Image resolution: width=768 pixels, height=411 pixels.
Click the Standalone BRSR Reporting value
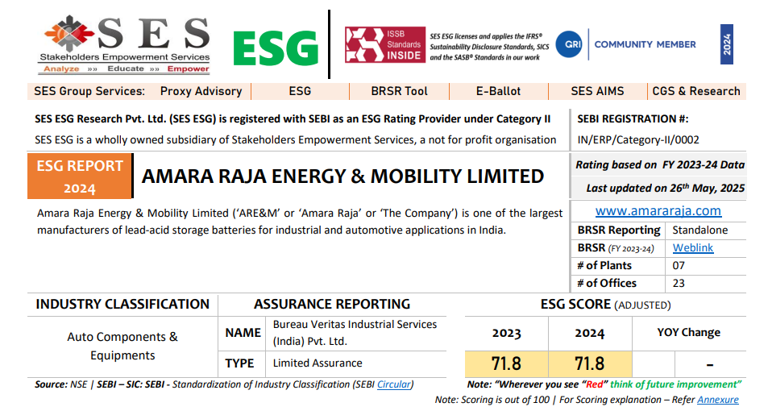[x=700, y=230]
